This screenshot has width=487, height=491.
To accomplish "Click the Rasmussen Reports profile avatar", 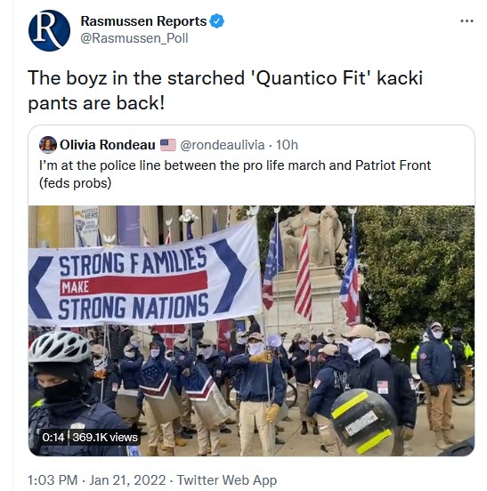I will point(49,30).
